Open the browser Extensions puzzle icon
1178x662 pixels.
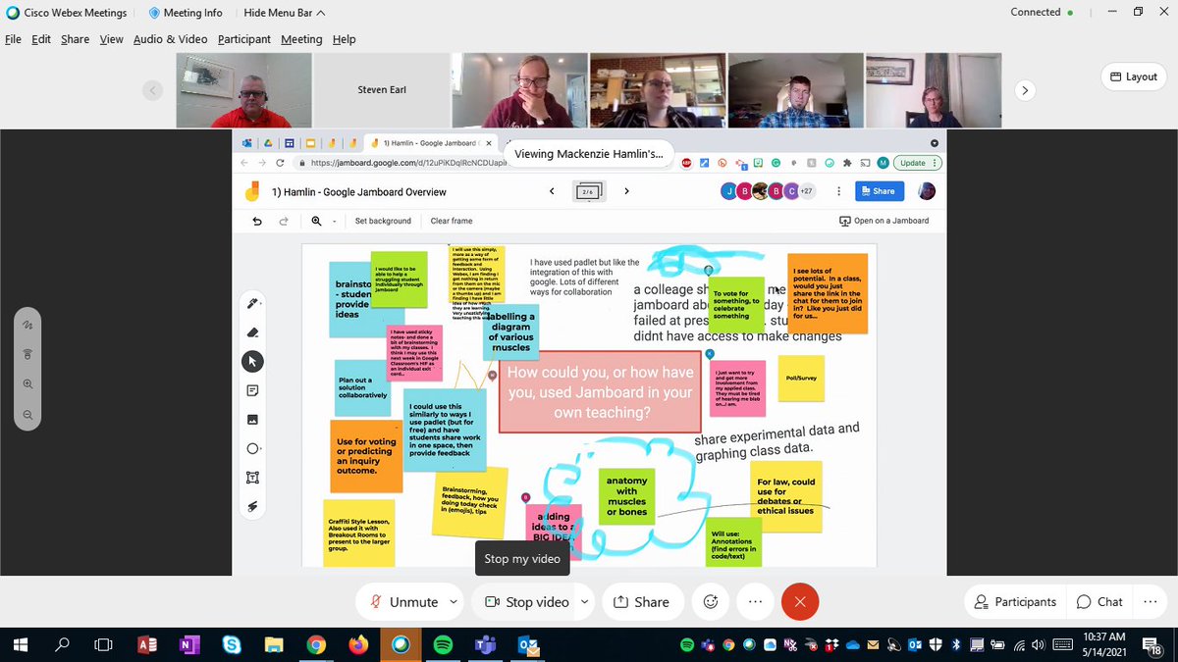[x=848, y=163]
